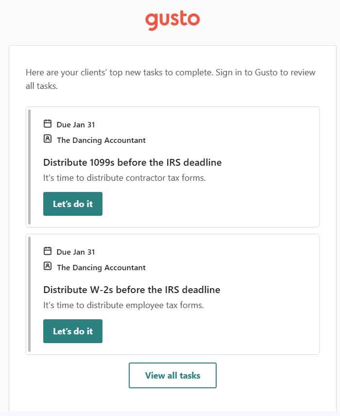Click the client icon on the second task card
The height and width of the screenshot is (416, 340).
(x=47, y=267)
